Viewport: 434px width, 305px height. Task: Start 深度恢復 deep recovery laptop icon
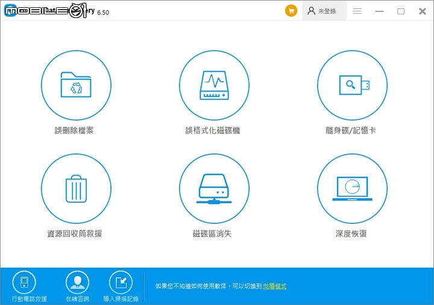pyautogui.click(x=352, y=188)
